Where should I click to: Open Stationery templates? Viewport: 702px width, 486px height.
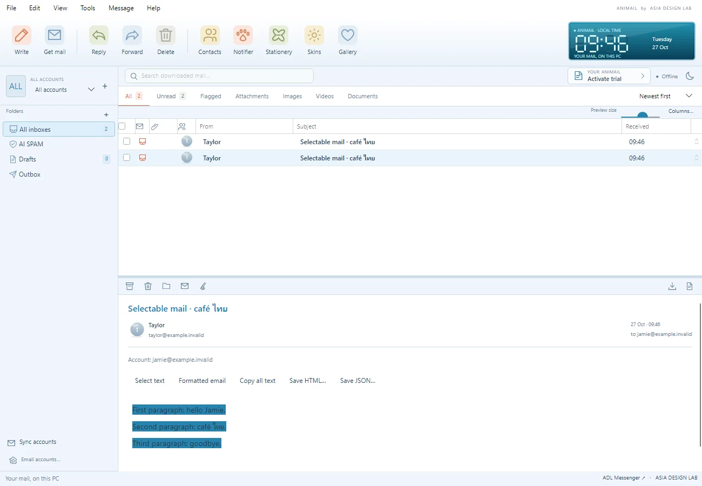[x=279, y=40]
